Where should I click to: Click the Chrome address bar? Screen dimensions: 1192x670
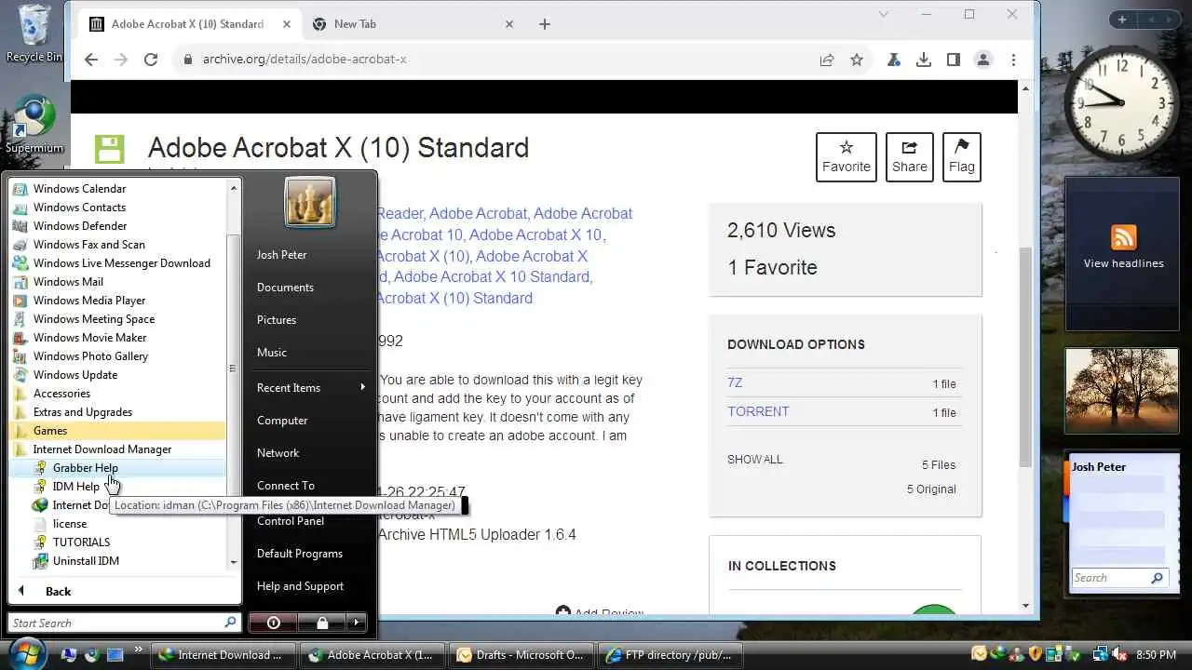pos(503,60)
